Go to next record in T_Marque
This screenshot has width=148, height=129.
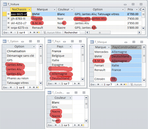coord(117,84)
